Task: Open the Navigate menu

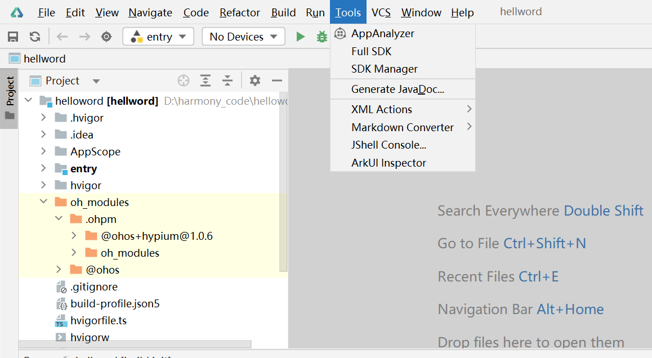Action: [x=150, y=12]
